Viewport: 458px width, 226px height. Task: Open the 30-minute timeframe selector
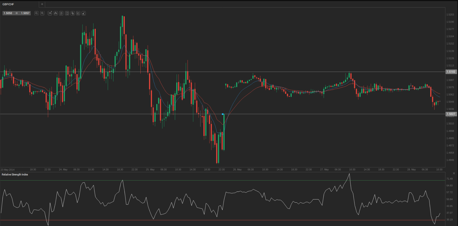click(x=50, y=13)
